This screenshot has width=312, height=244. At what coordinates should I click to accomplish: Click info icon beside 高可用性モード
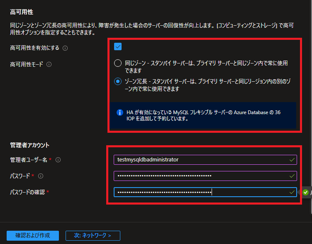49,64
